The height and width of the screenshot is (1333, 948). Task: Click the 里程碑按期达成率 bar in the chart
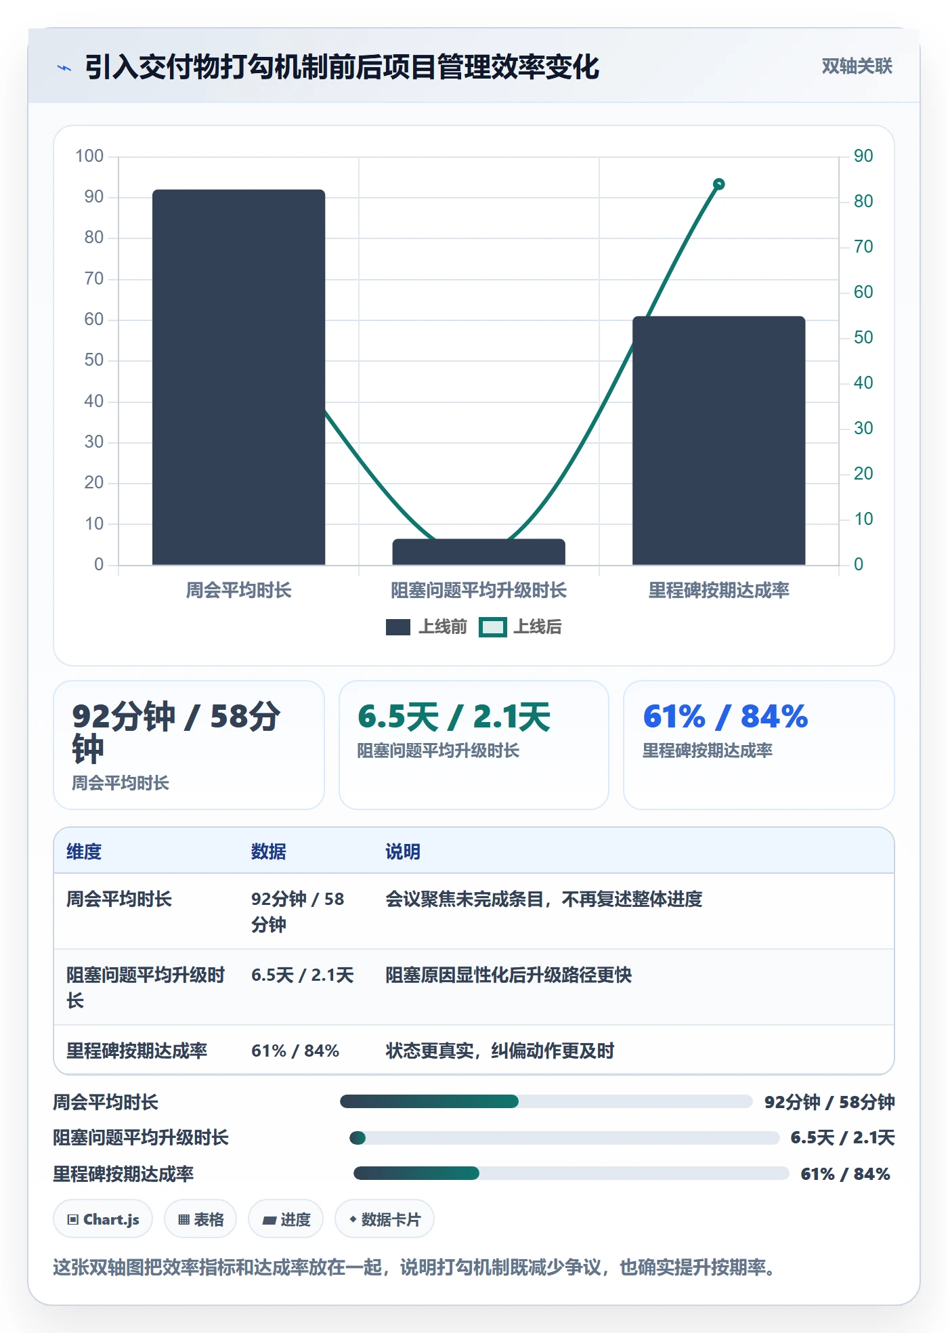[x=718, y=440]
